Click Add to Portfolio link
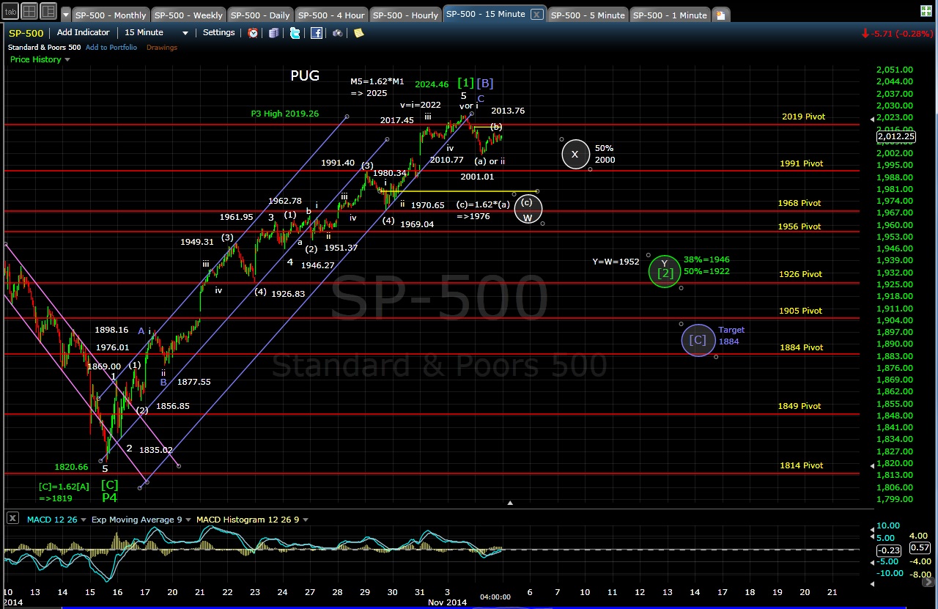938x609 pixels. (111, 48)
